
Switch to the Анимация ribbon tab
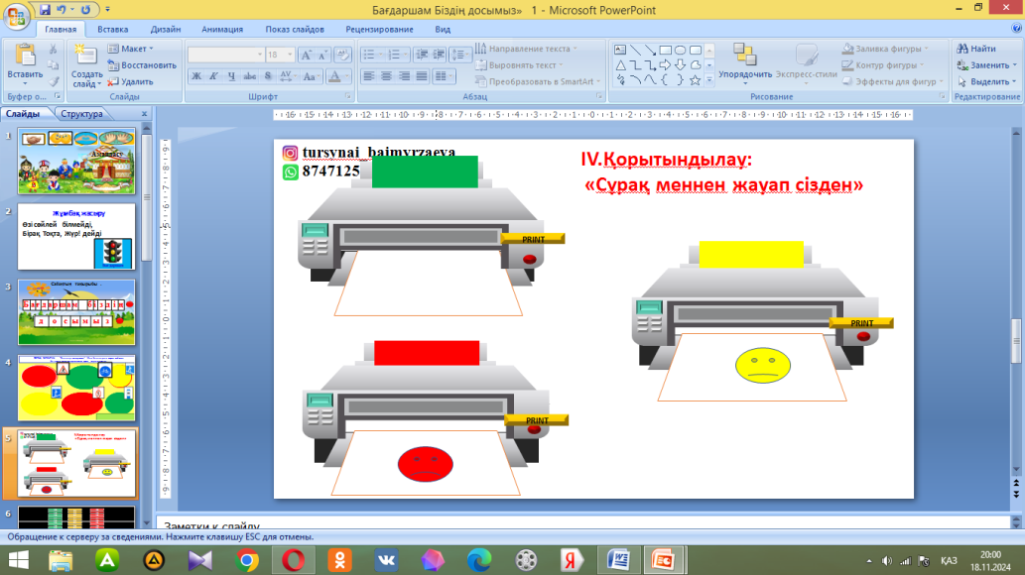pos(221,30)
